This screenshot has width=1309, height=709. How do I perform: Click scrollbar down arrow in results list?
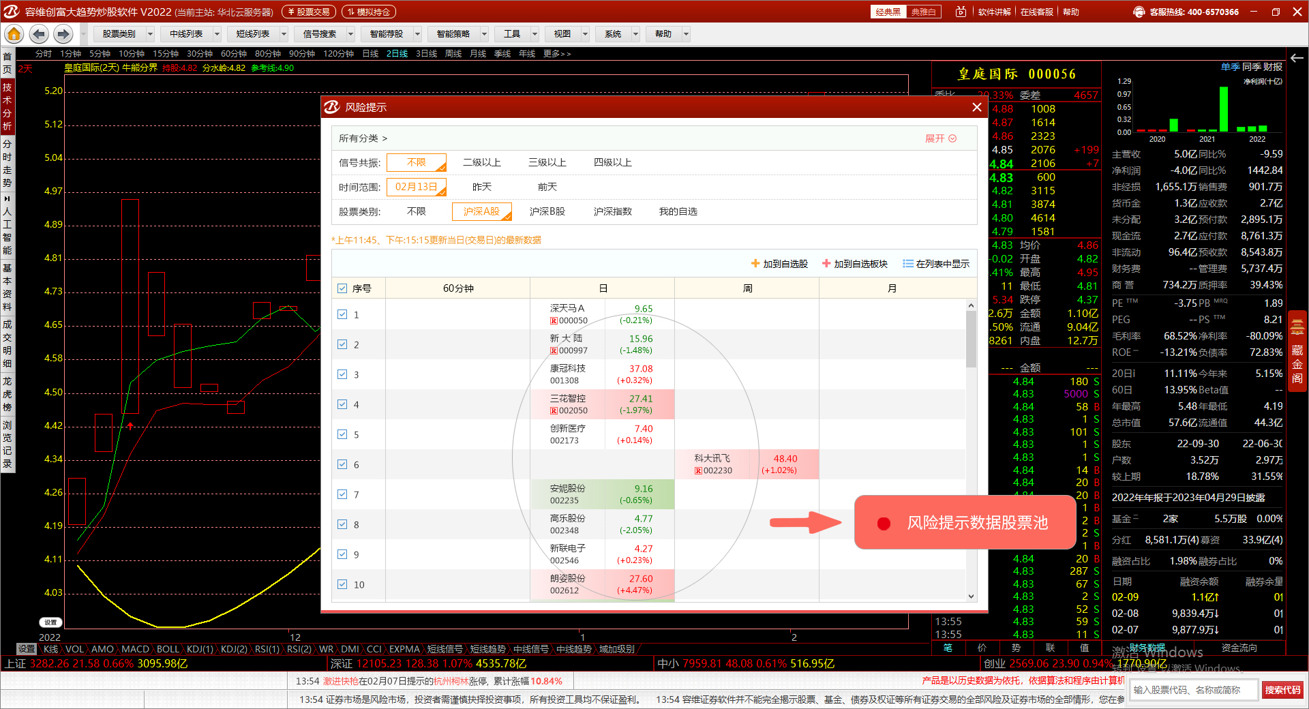971,597
